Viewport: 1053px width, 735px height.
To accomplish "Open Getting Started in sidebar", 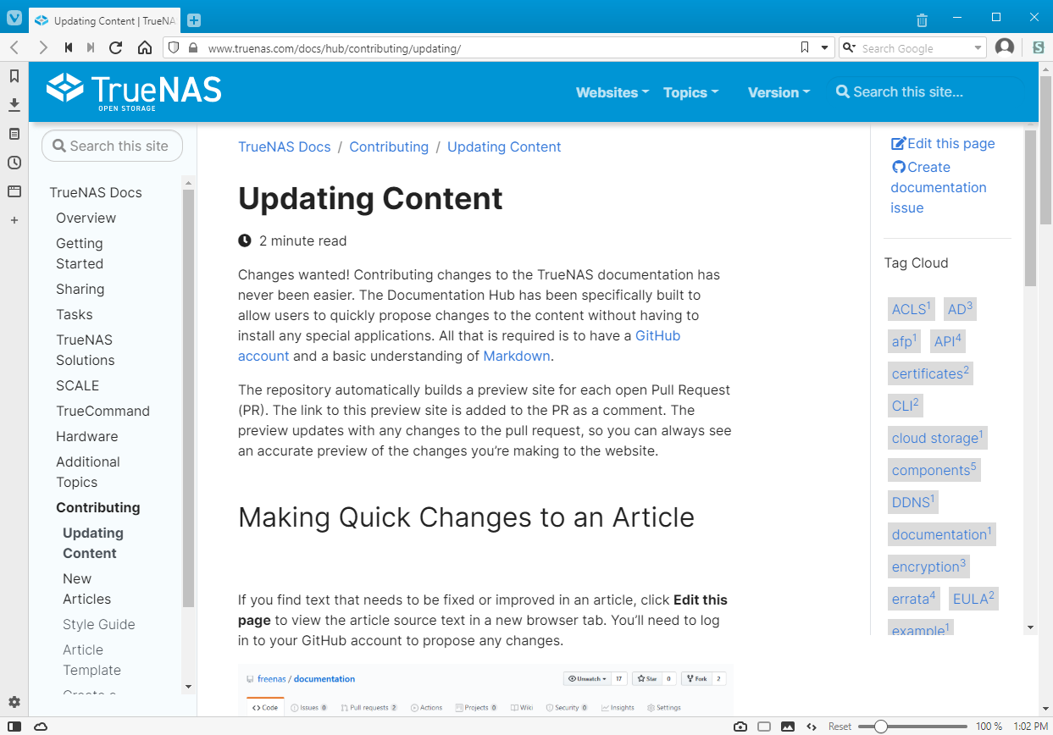I will 80,253.
